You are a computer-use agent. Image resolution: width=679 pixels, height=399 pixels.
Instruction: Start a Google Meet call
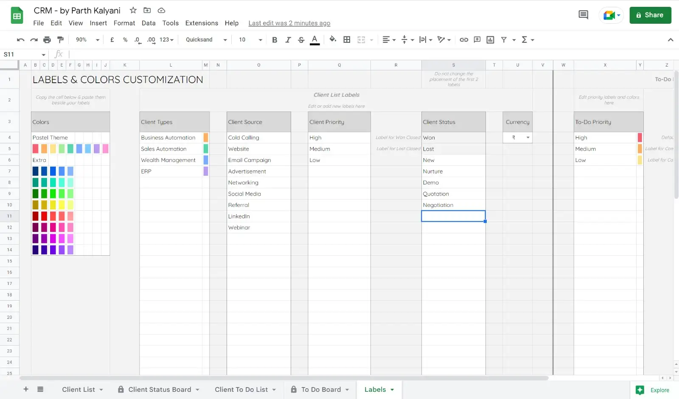(611, 15)
